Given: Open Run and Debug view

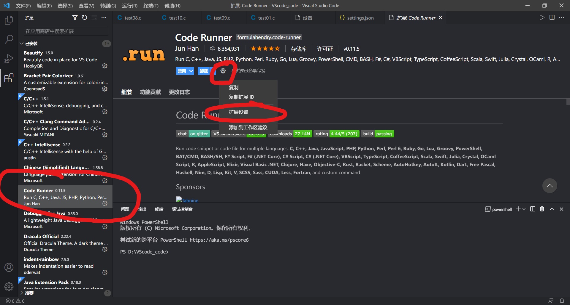Looking at the screenshot, I should coord(9,59).
